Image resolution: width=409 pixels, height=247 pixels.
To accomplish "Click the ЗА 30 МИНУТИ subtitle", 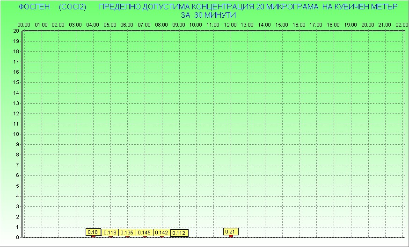I will pos(208,15).
